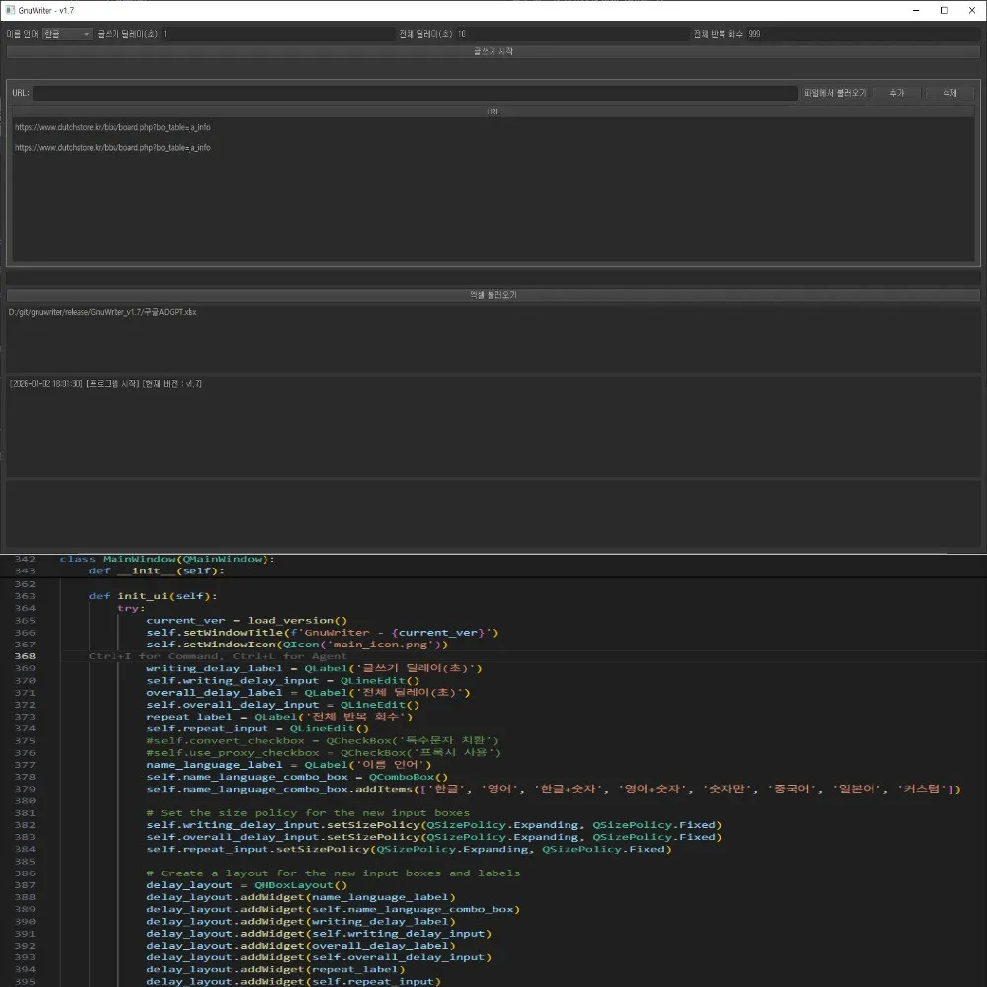Close the GnuWriter window
987x987 pixels.
[x=972, y=10]
